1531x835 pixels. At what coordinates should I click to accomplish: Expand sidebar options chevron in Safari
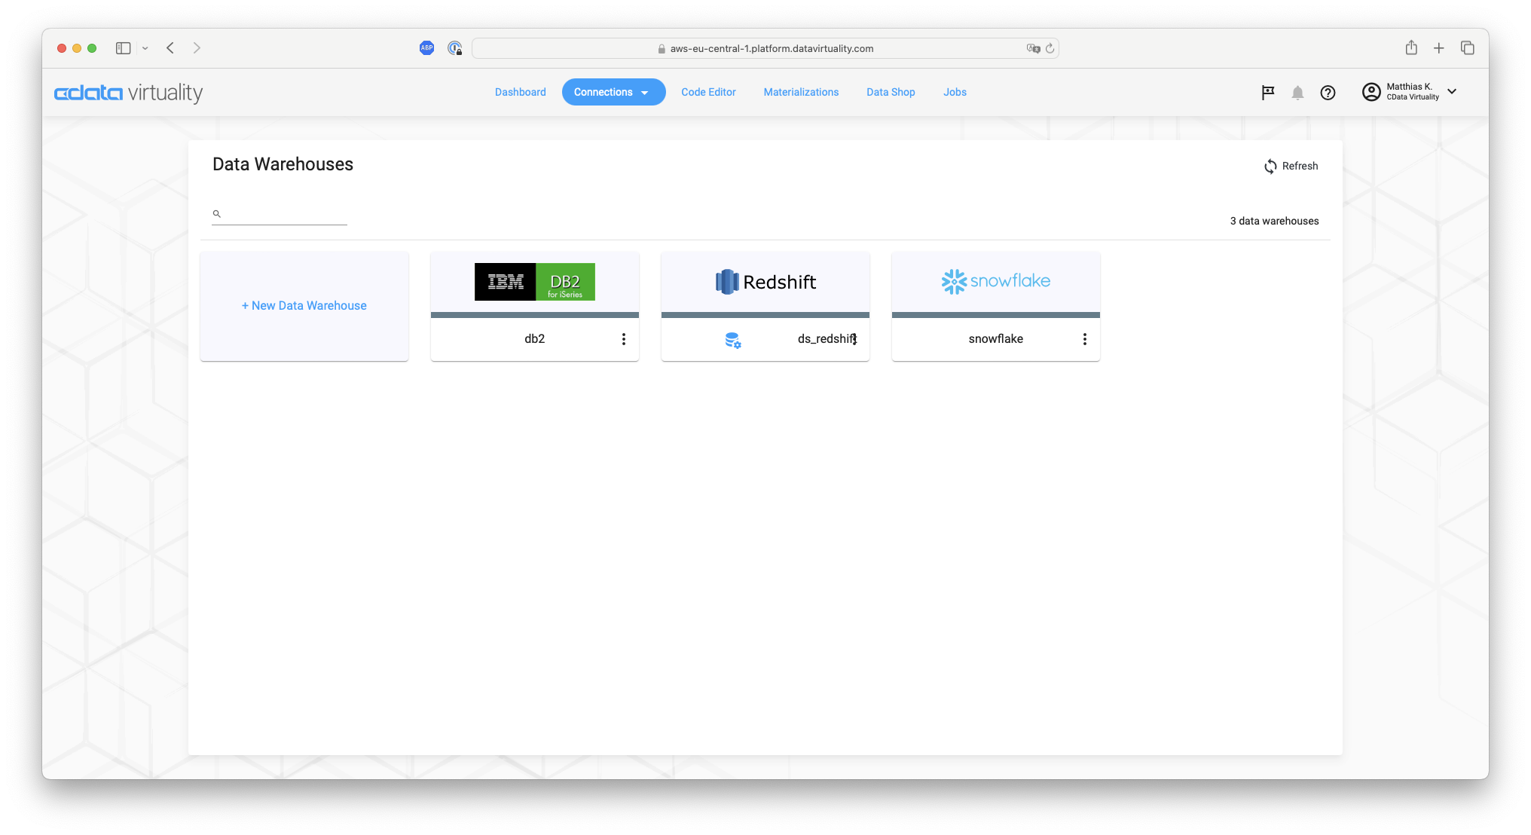tap(145, 48)
